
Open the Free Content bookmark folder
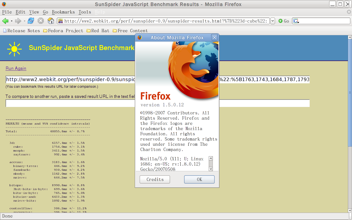130,31
